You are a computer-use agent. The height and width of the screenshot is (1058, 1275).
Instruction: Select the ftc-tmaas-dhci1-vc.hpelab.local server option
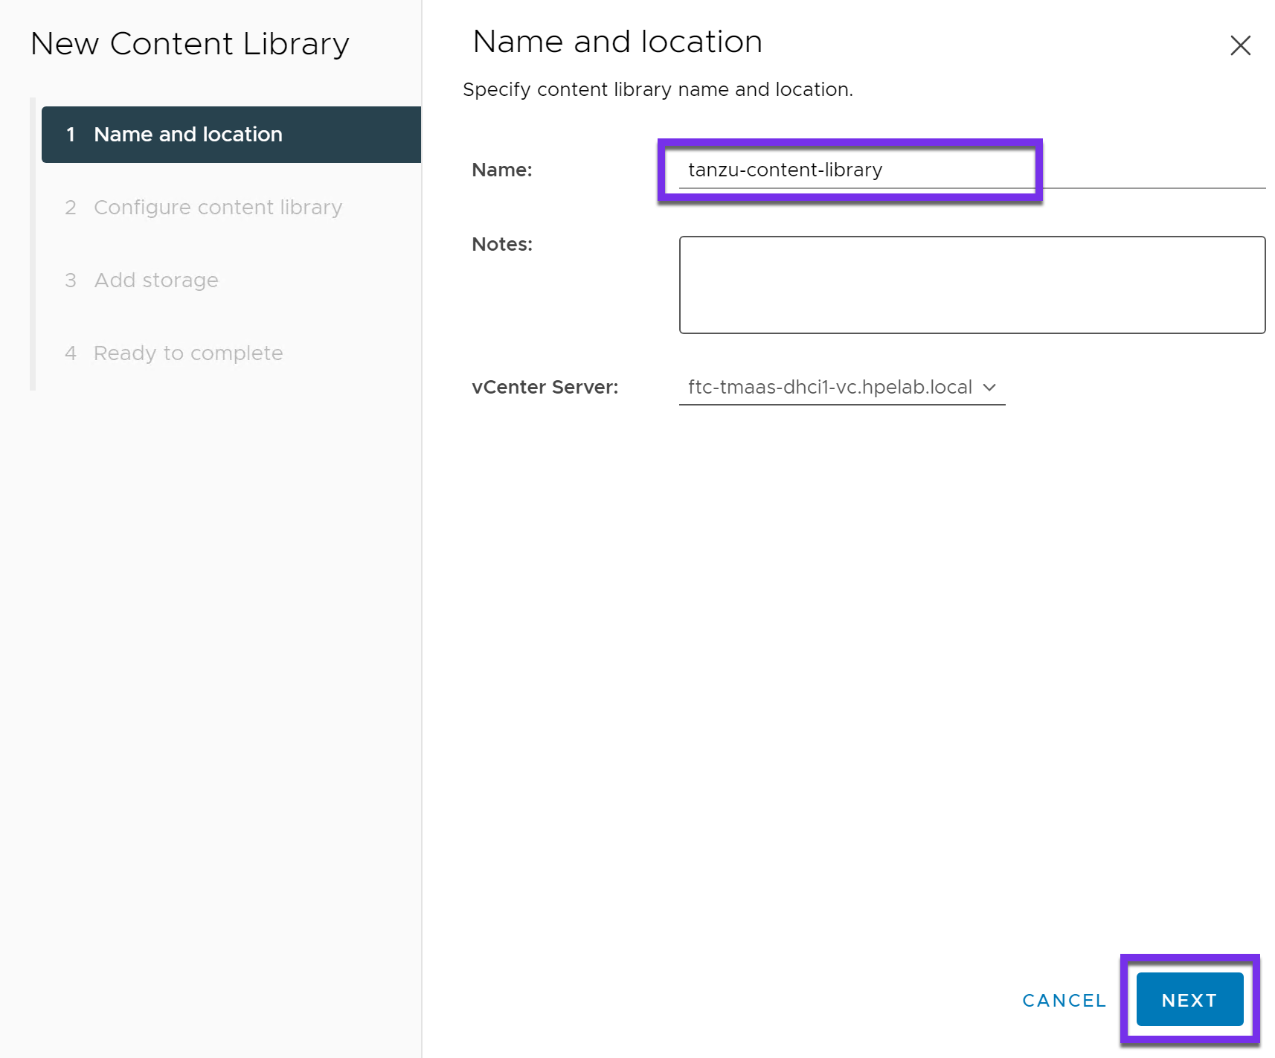(x=829, y=387)
